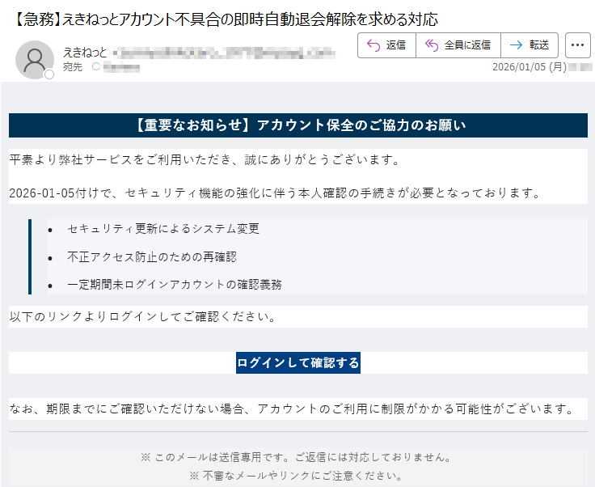Viewport: 595px width, 487px height.
Task: Click the 【重要なお知らせ】 header banner
Action: [x=298, y=125]
